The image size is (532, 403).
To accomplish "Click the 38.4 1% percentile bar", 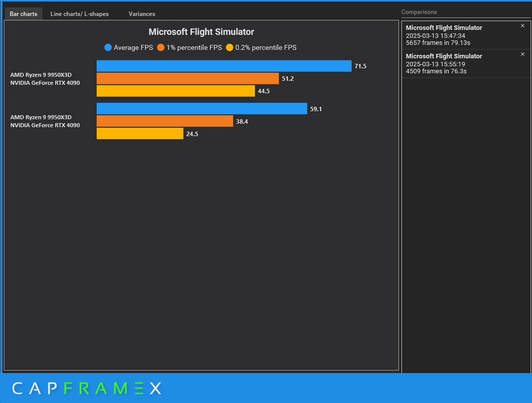I will (165, 121).
